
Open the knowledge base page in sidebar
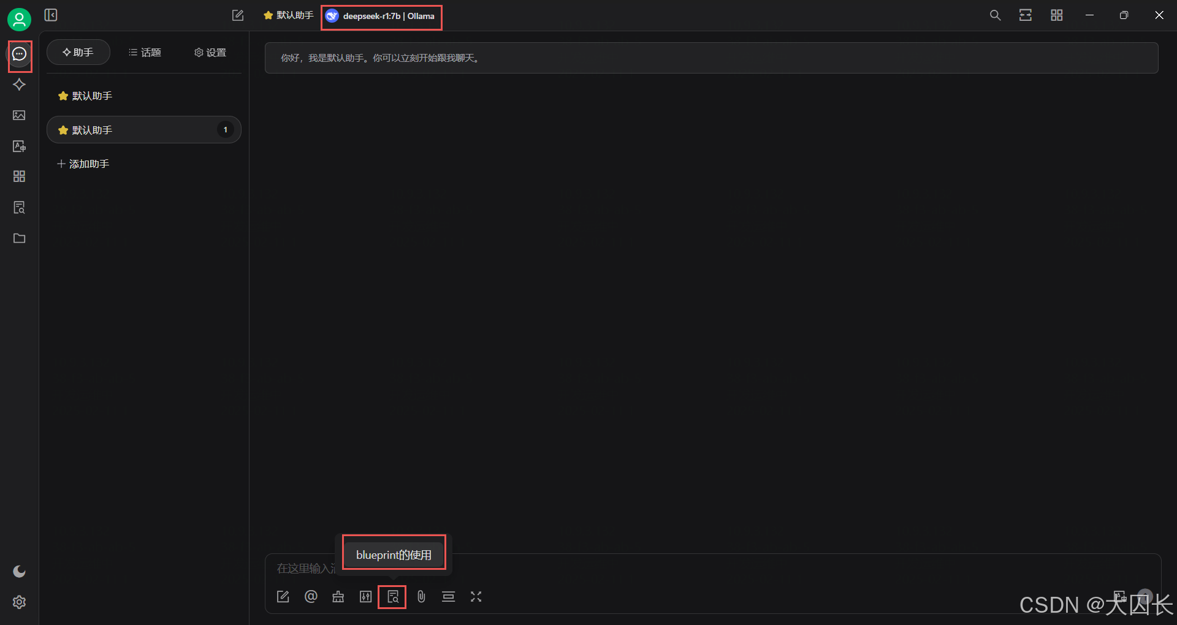20,207
